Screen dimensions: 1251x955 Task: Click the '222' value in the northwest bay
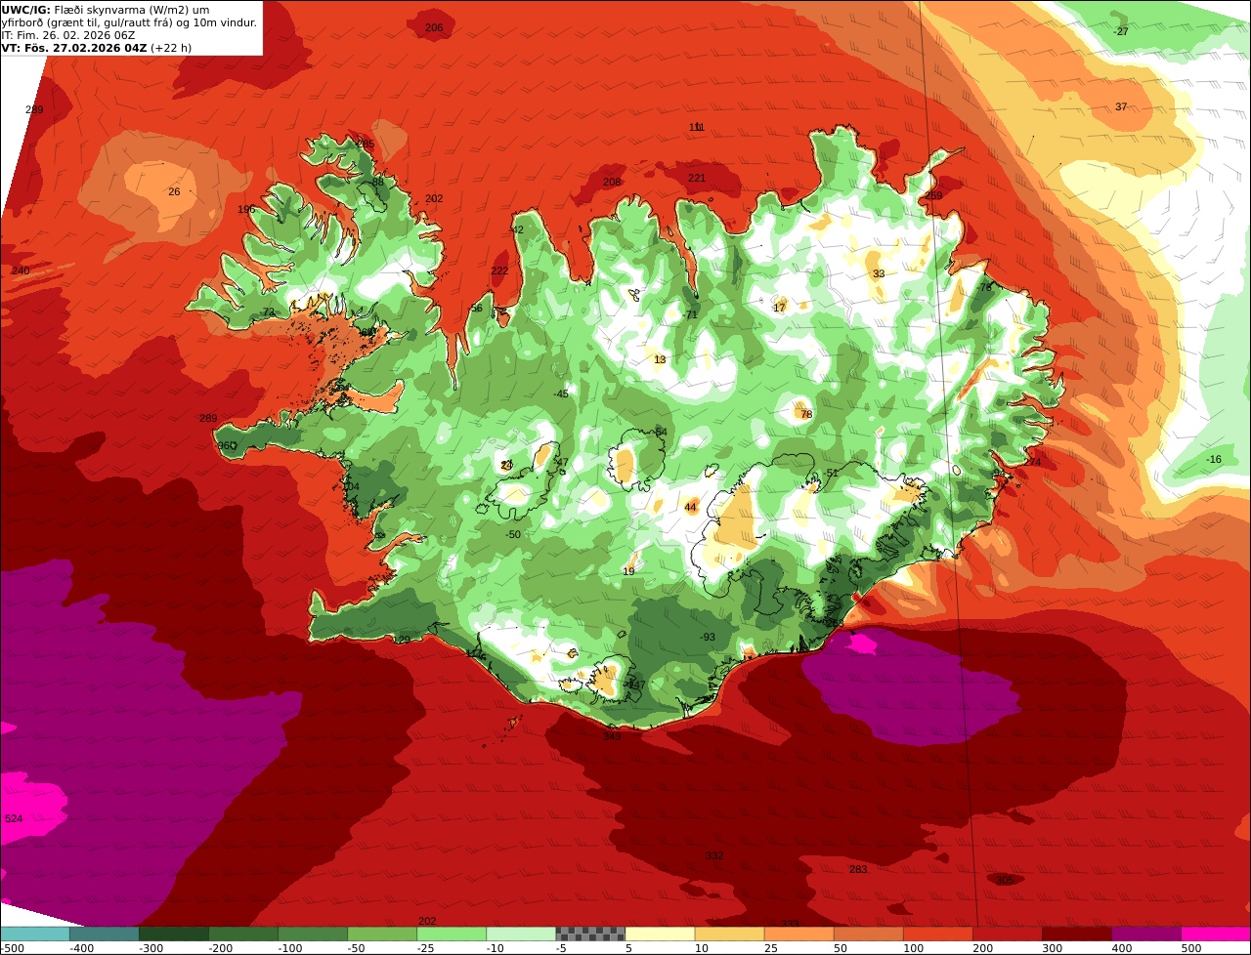click(x=499, y=270)
